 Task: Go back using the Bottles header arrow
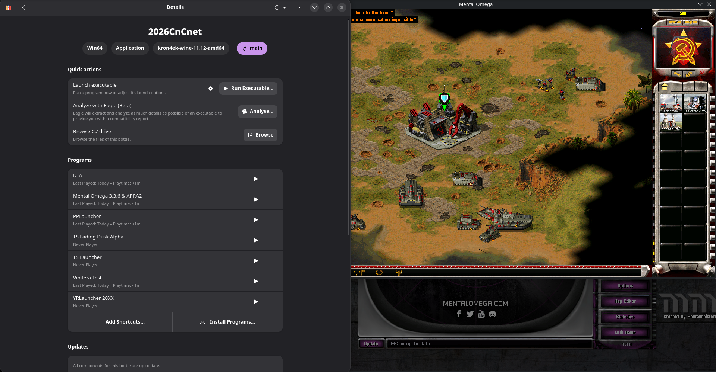pos(23,7)
